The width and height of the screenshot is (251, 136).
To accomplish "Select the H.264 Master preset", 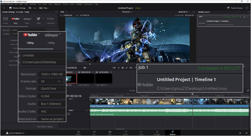I will click(50, 19).
